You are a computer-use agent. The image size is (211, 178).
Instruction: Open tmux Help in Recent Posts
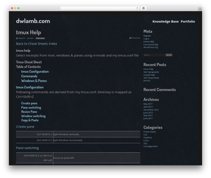tap(149, 69)
